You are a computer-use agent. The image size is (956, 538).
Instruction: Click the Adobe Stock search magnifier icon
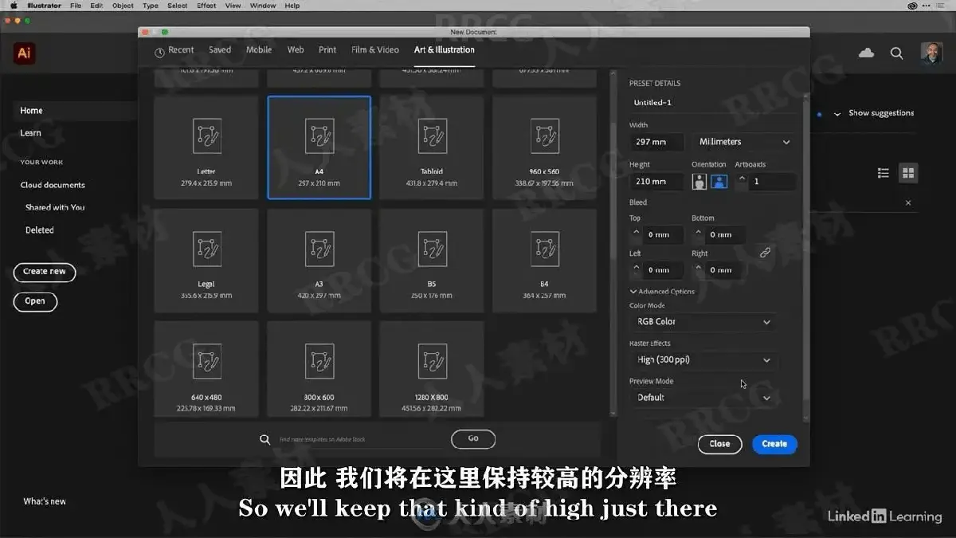(265, 439)
